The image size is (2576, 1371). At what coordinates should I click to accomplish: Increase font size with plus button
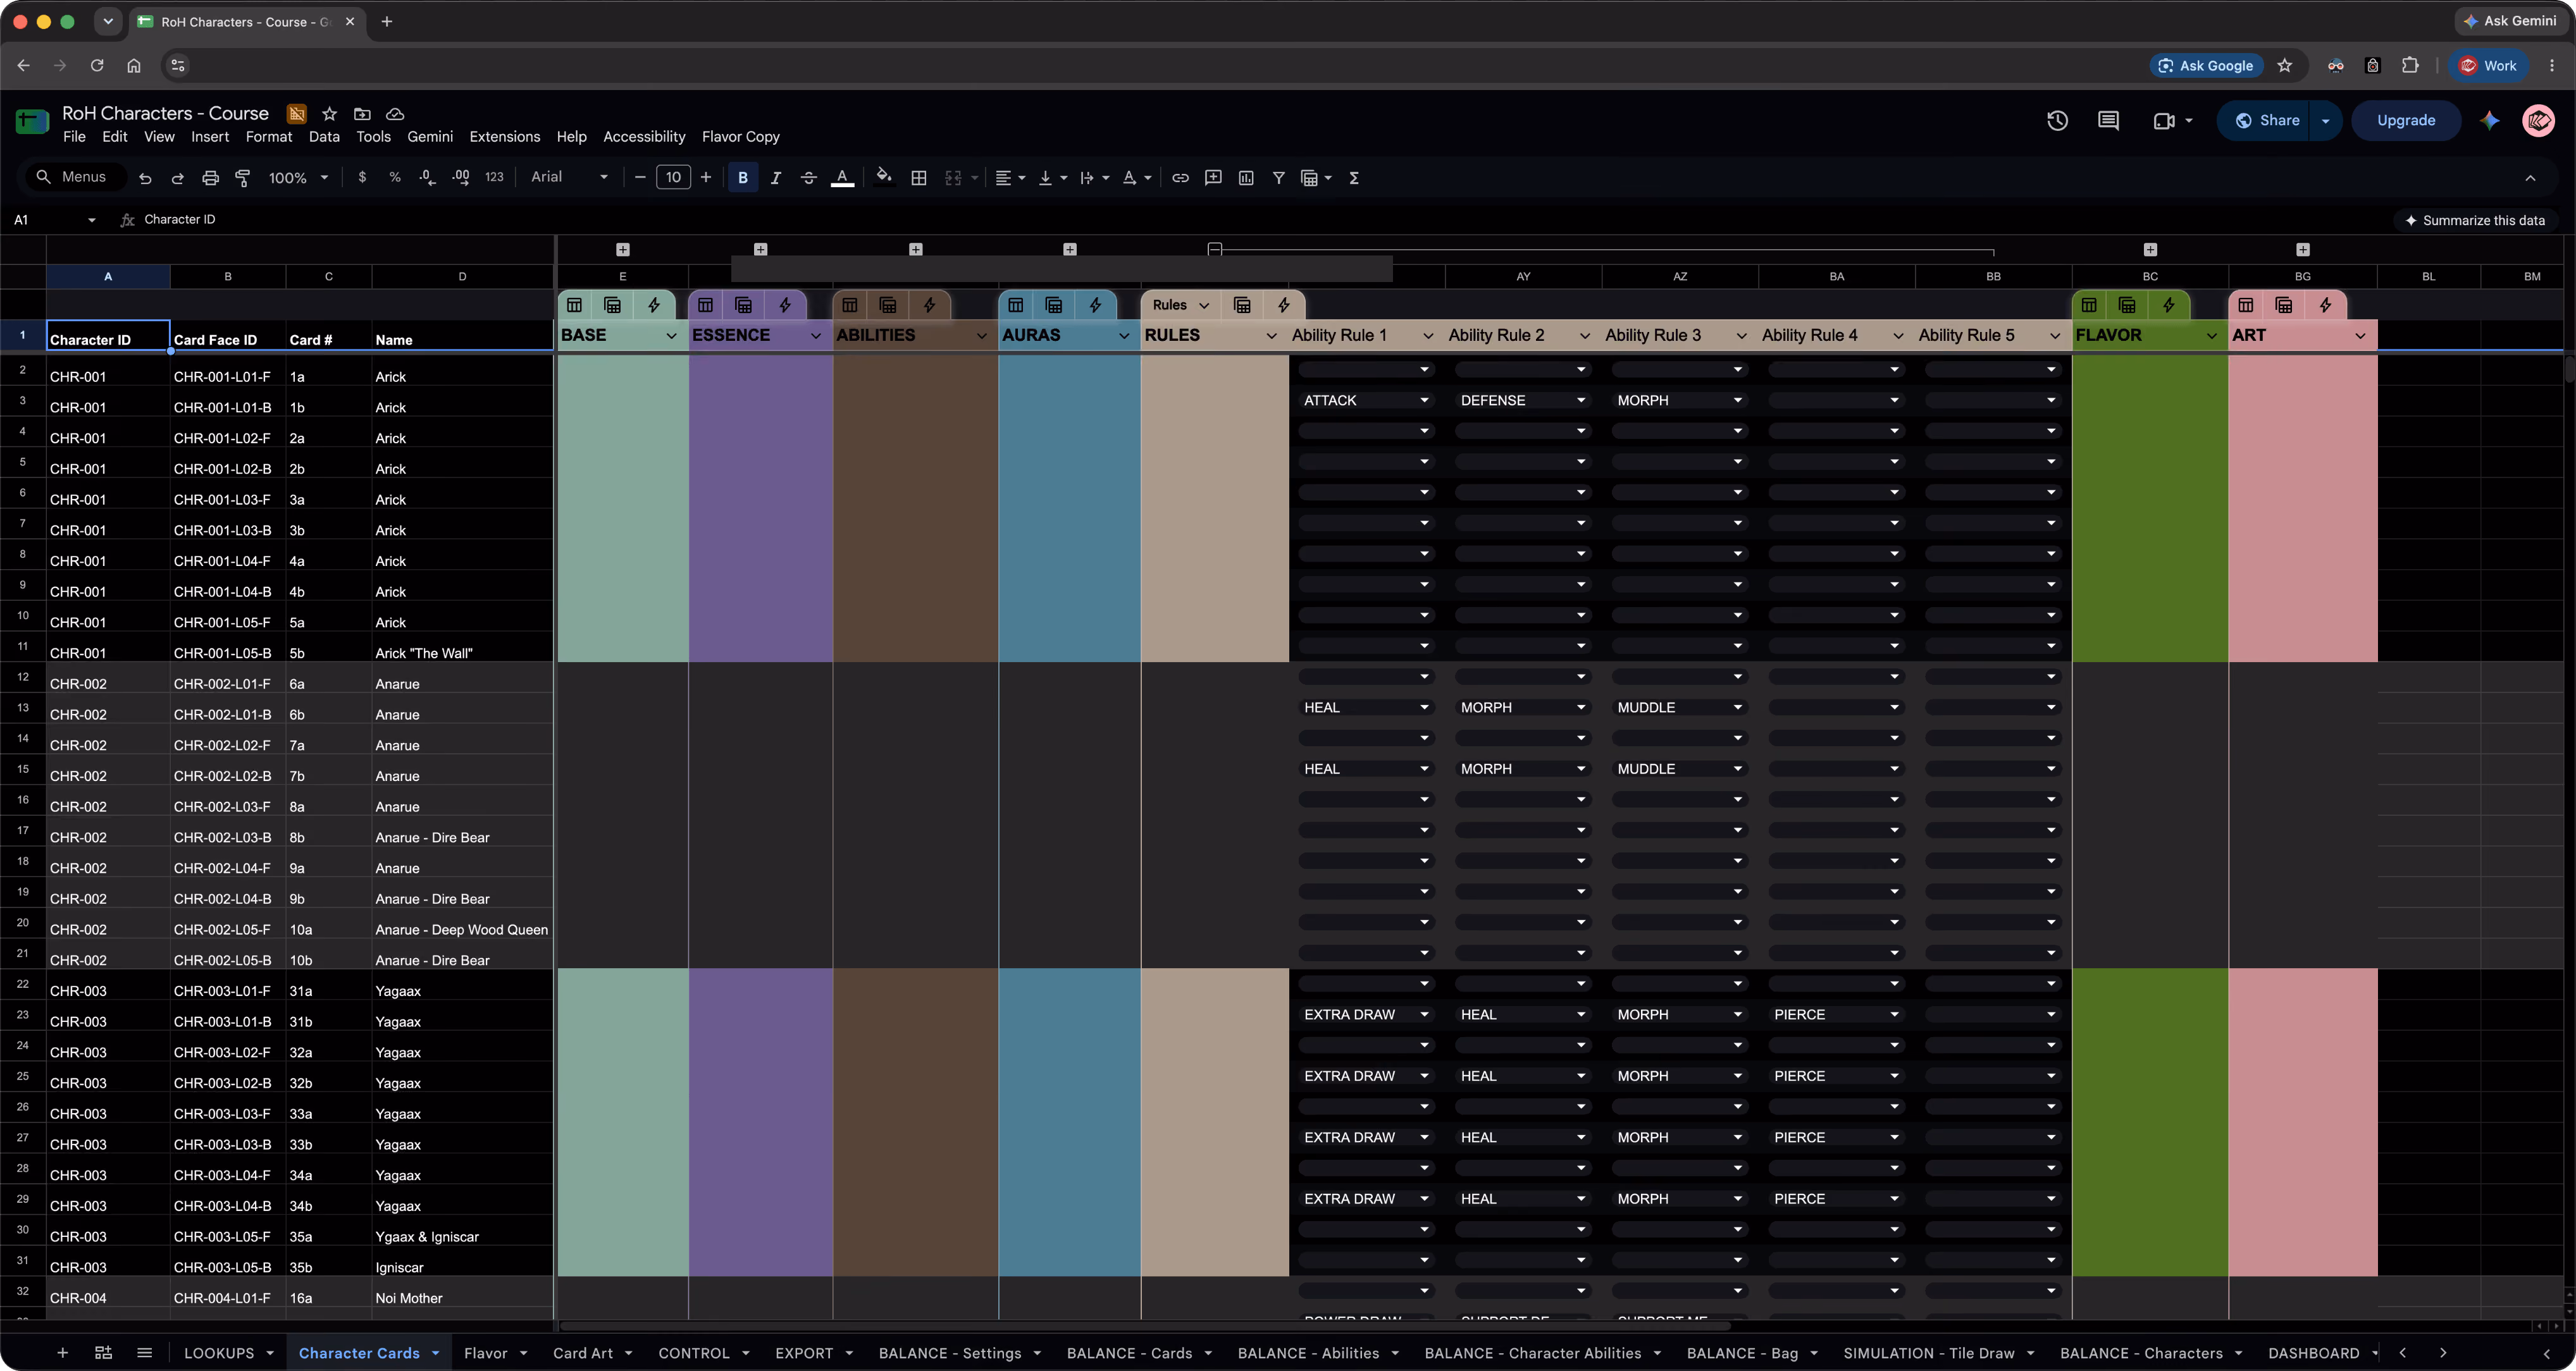(706, 178)
